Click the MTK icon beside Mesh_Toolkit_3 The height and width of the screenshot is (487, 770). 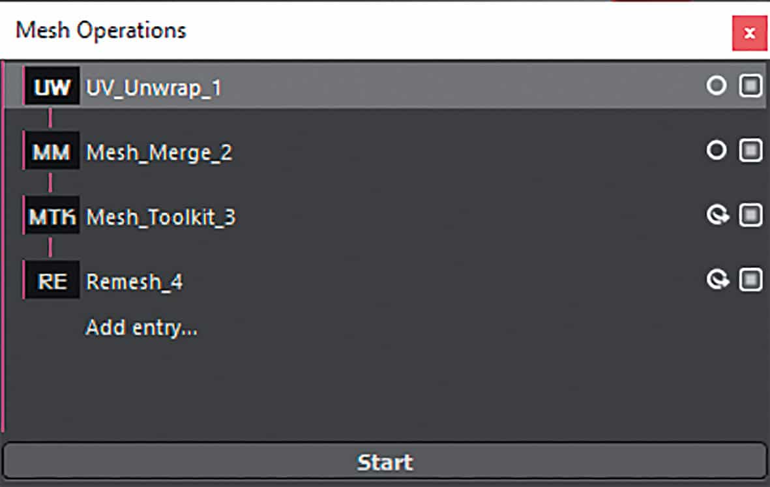pyautogui.click(x=52, y=215)
